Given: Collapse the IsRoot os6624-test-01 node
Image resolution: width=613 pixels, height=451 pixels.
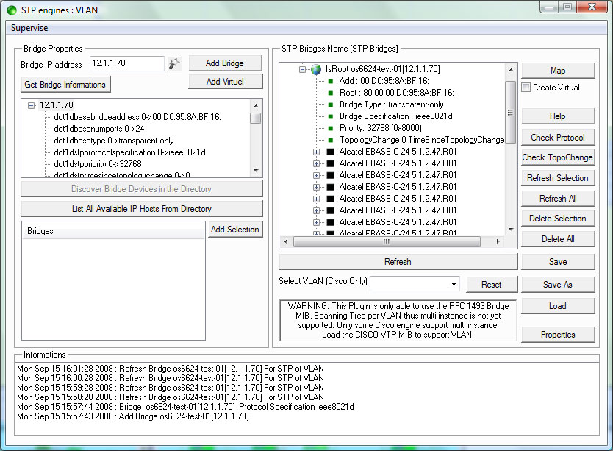Looking at the screenshot, I should [x=302, y=69].
